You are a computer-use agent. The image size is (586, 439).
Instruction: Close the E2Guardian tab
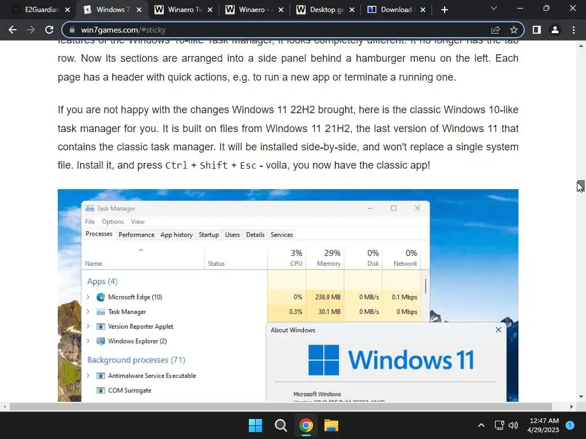[68, 10]
